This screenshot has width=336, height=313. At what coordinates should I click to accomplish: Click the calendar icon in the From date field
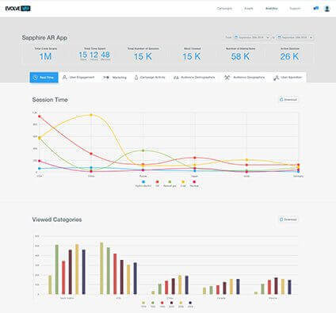click(x=236, y=37)
